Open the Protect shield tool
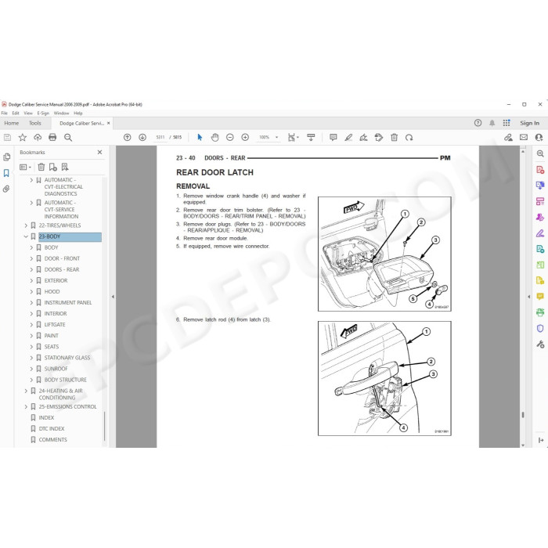Viewport: 548px width, 548px height. point(540,329)
